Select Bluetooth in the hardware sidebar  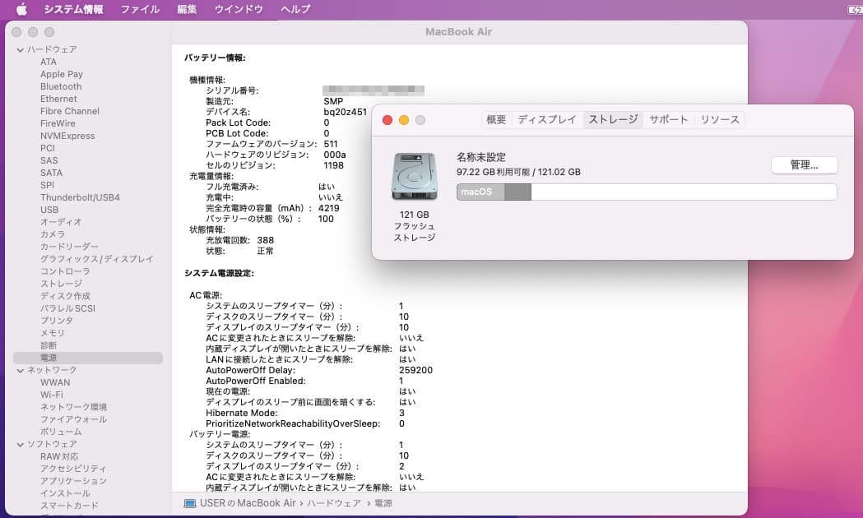[x=61, y=86]
